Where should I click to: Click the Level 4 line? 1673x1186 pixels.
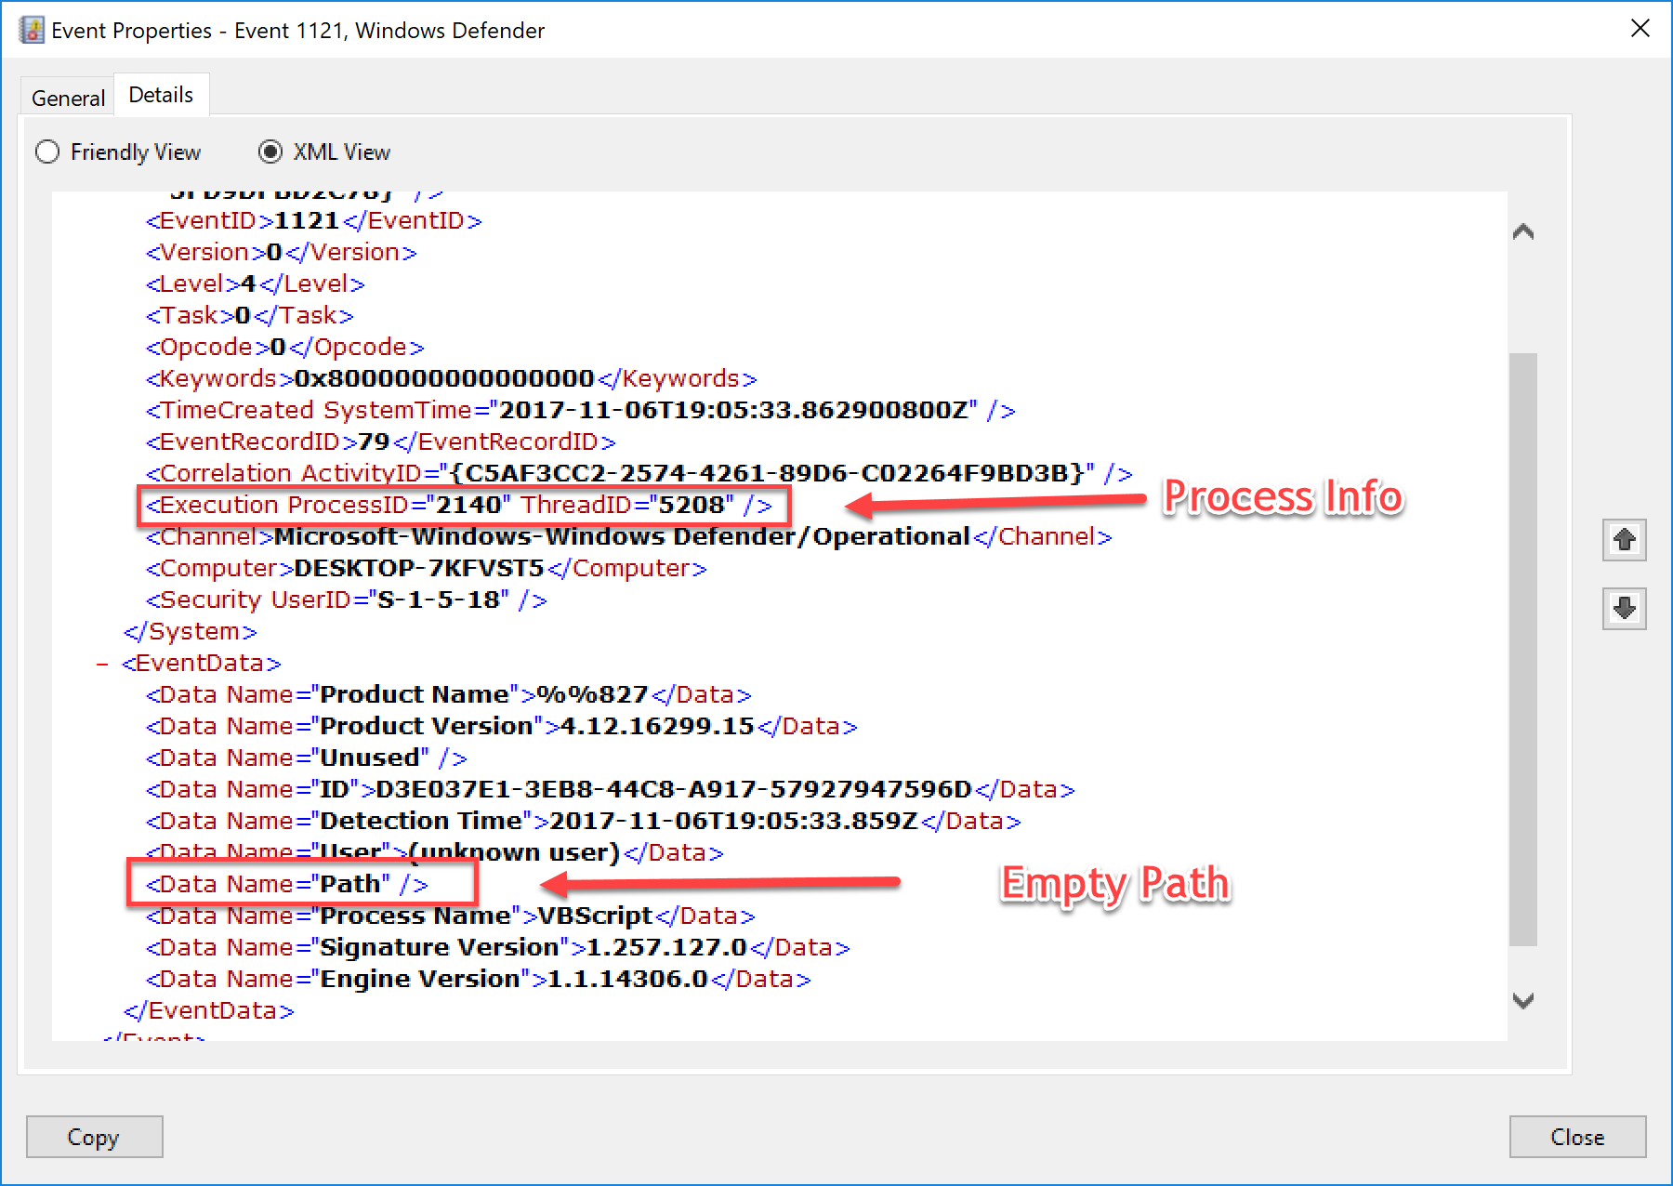coord(256,284)
